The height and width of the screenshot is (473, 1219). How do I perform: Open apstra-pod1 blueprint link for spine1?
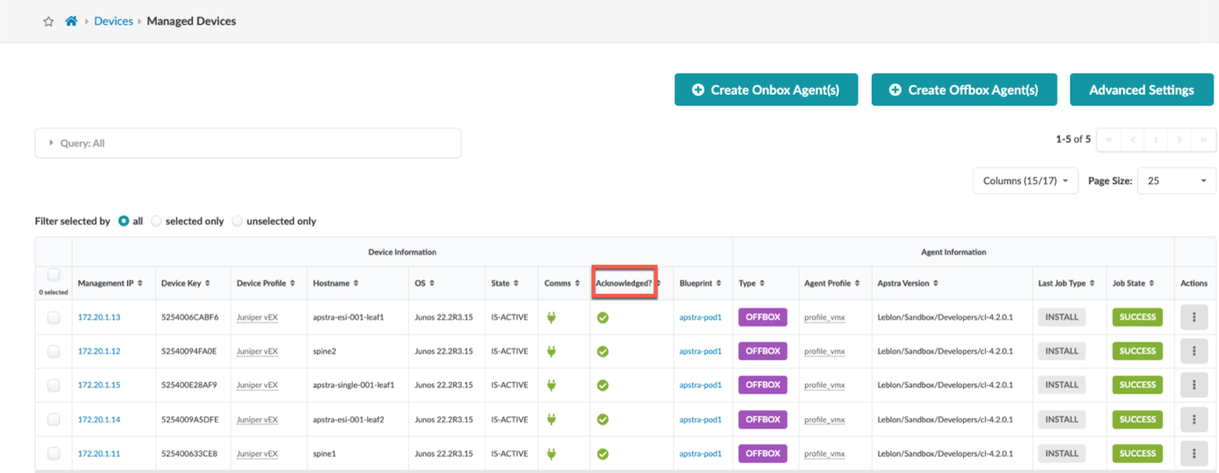700,453
